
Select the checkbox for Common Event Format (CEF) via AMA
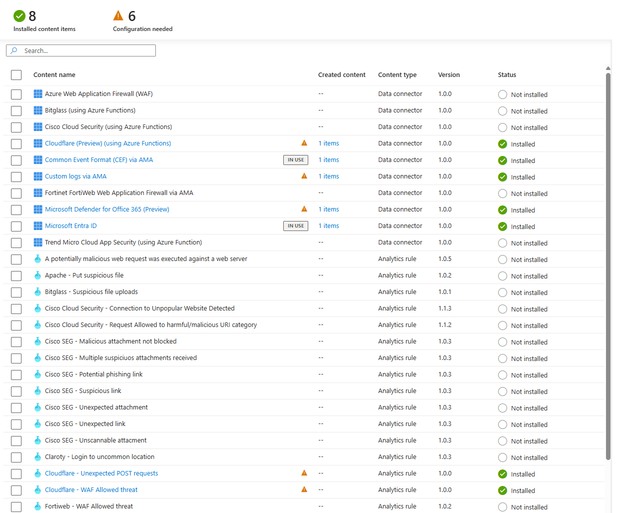[16, 160]
